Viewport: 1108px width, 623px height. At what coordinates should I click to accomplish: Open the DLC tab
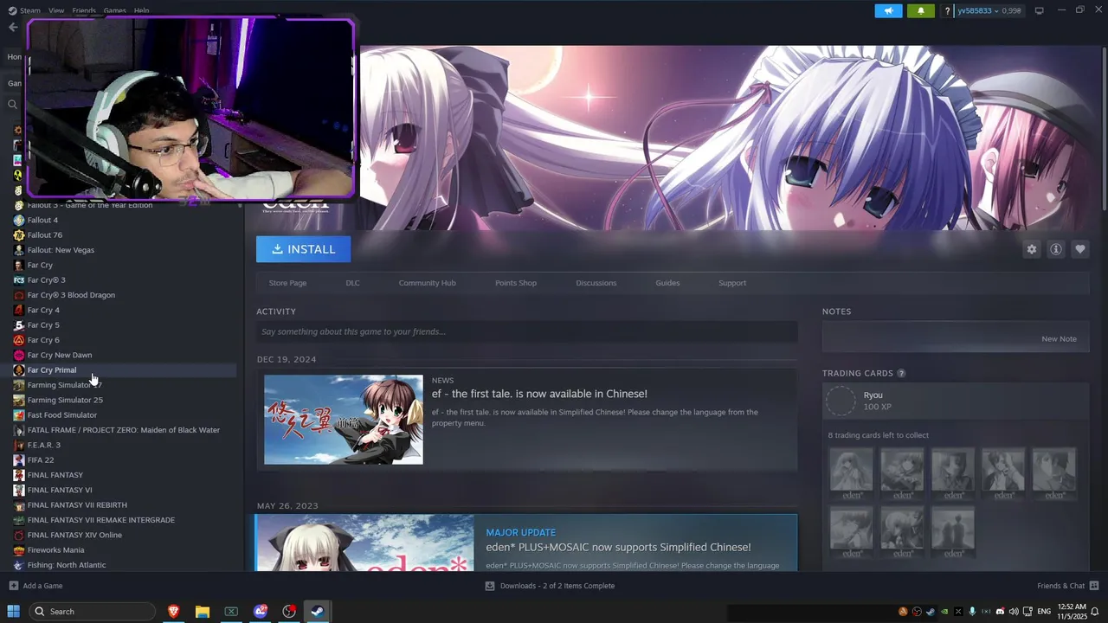pos(352,283)
